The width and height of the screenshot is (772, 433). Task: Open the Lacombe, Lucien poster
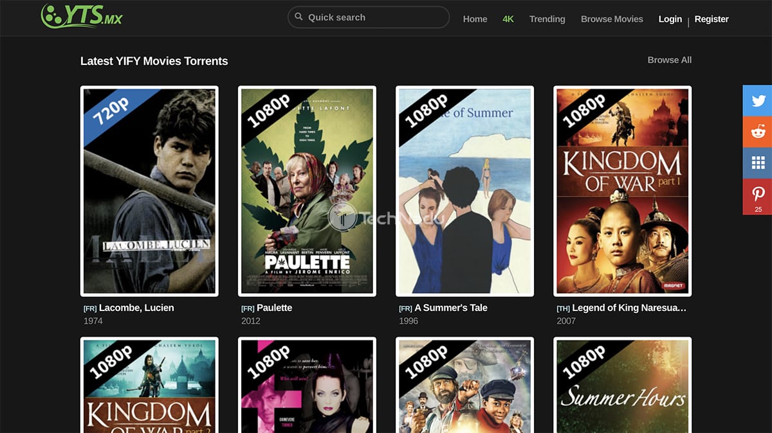coord(149,191)
